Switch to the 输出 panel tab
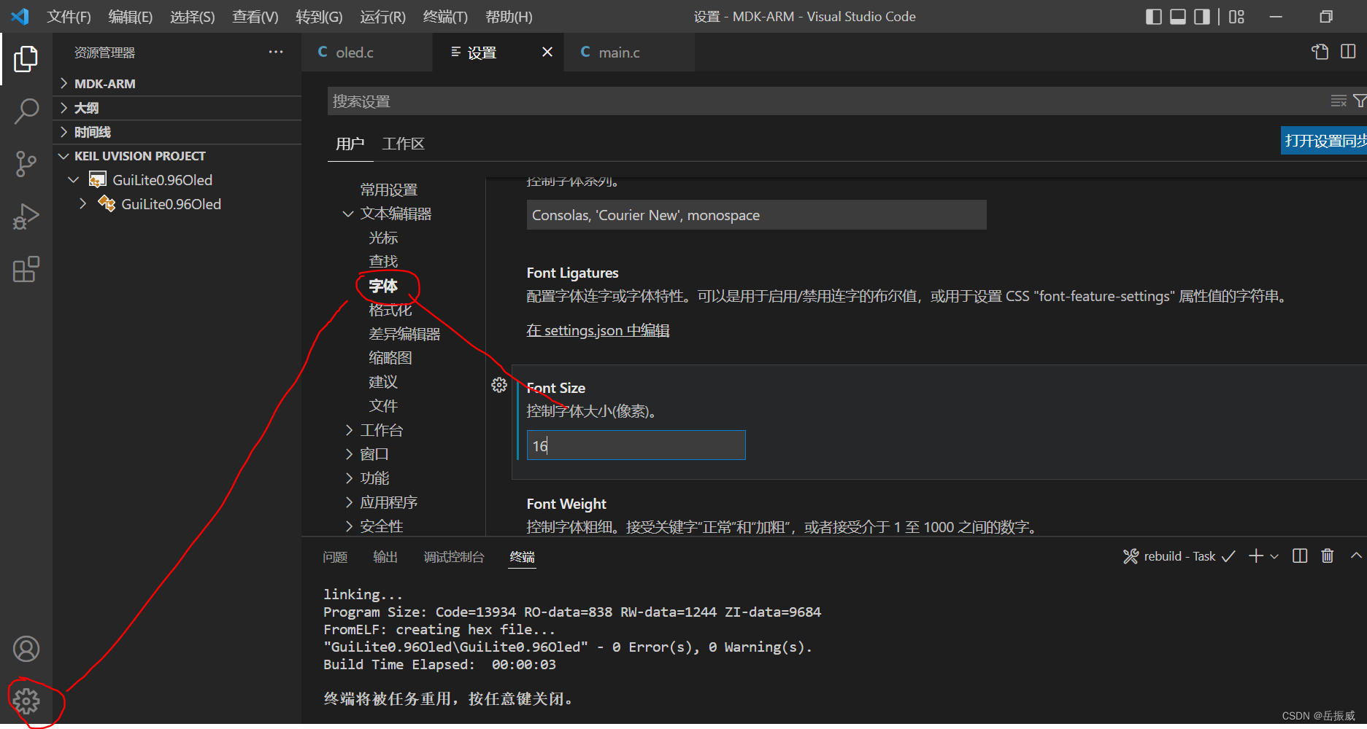The height and width of the screenshot is (729, 1367). point(385,557)
